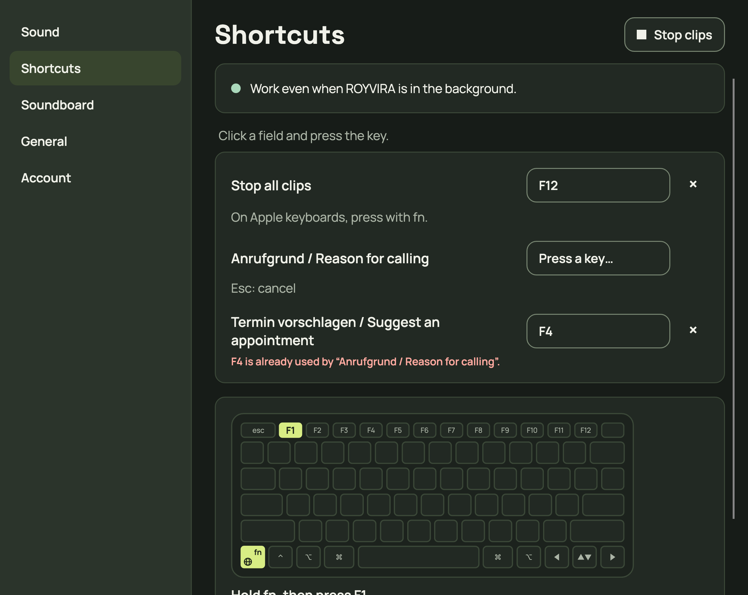This screenshot has width=748, height=595.
Task: Click the space bar on the keyboard diagram
Action: (418, 557)
